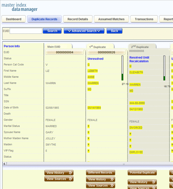Expand VIP Flag arrow in 1st Duplicate
The image size is (173, 189).
(x=88, y=151)
